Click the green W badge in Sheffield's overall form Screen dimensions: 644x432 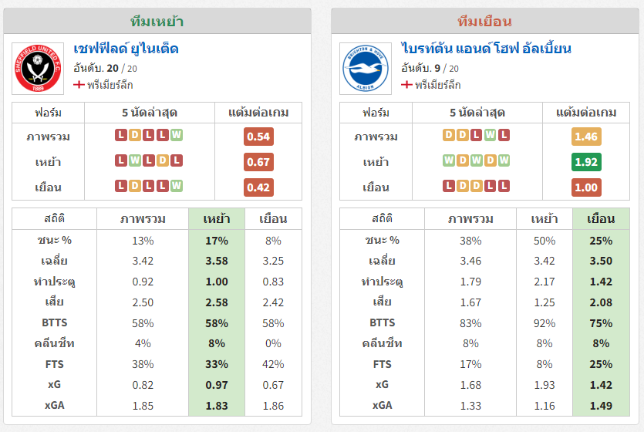coord(177,135)
